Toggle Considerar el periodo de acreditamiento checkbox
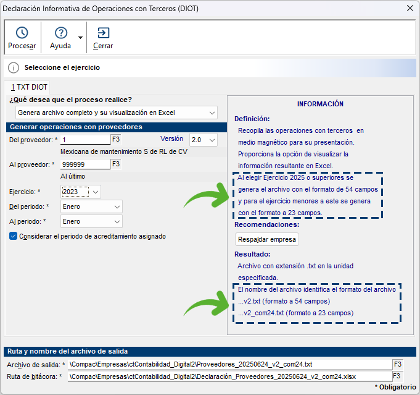Viewport: 420px width, 395px height. point(14,236)
